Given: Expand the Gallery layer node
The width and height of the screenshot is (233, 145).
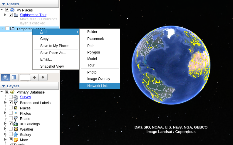Looking at the screenshot, I should (5, 134).
